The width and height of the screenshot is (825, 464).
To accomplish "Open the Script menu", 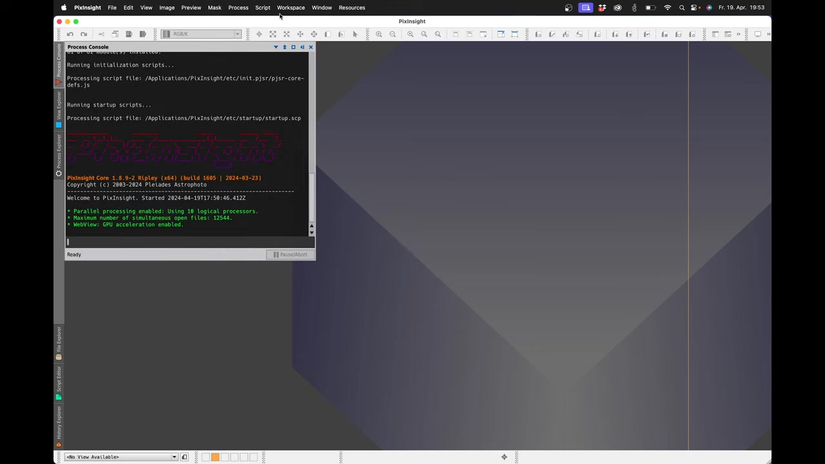I will 262,8.
